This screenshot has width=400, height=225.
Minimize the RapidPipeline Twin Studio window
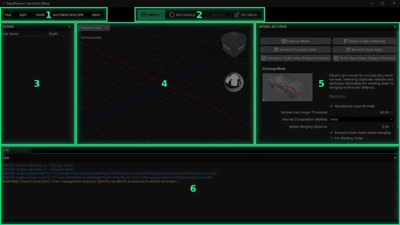371,3
